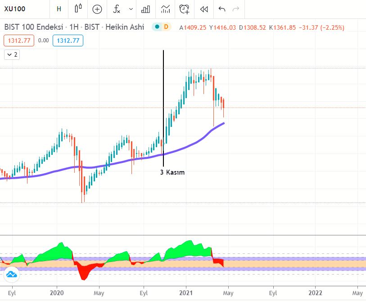The image size is (366, 302).
Task: Click the 2022 label on time axis
Action: point(315,293)
